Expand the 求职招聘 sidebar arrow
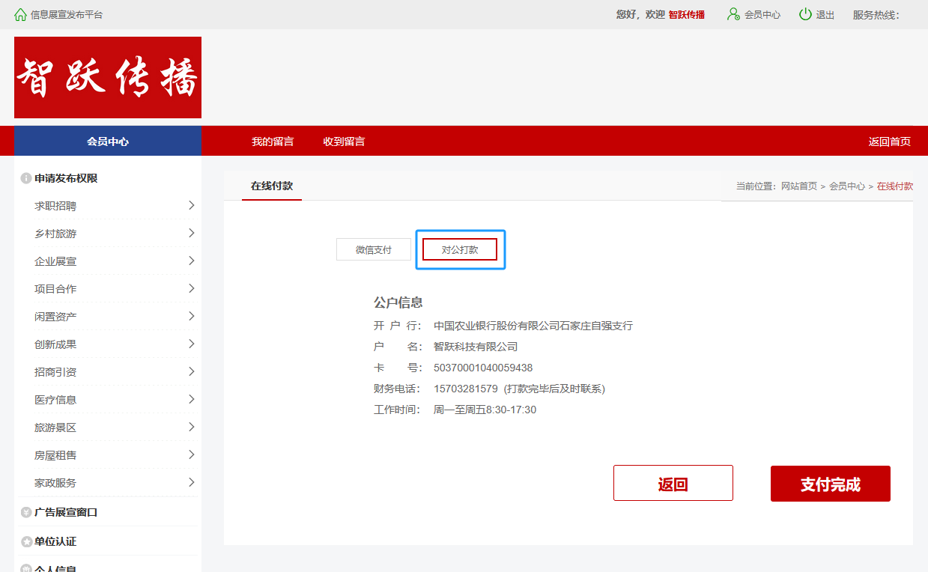This screenshot has width=928, height=572. click(x=191, y=205)
